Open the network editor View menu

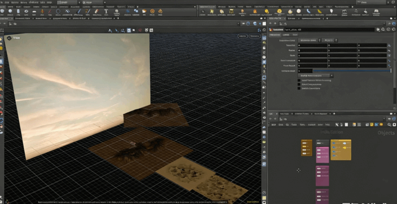click(294, 125)
